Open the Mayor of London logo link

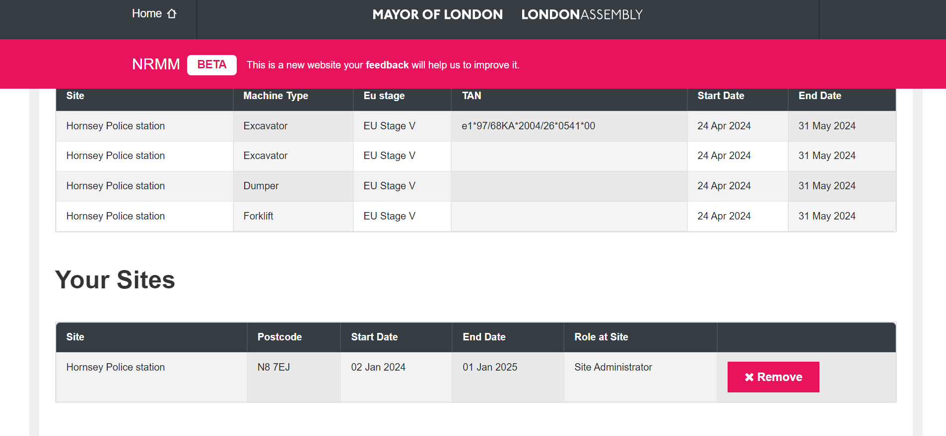pyautogui.click(x=437, y=14)
